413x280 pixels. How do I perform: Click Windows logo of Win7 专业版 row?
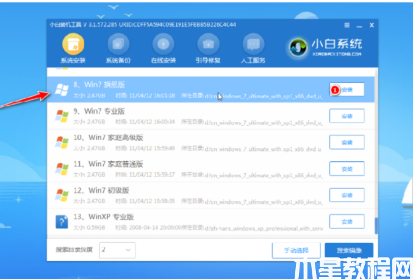[x=62, y=116]
